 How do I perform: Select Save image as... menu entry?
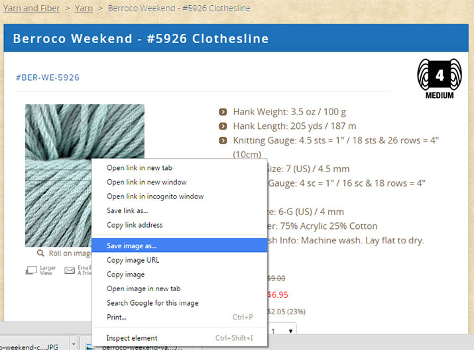click(x=180, y=245)
